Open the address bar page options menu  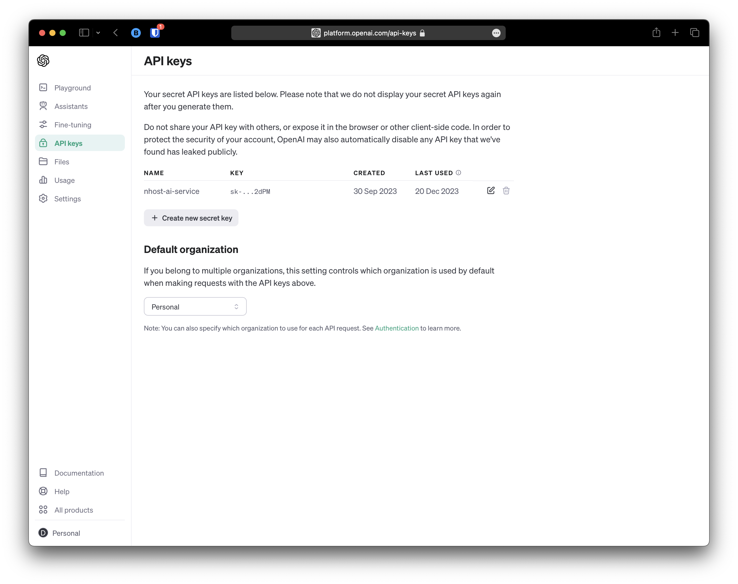click(497, 33)
